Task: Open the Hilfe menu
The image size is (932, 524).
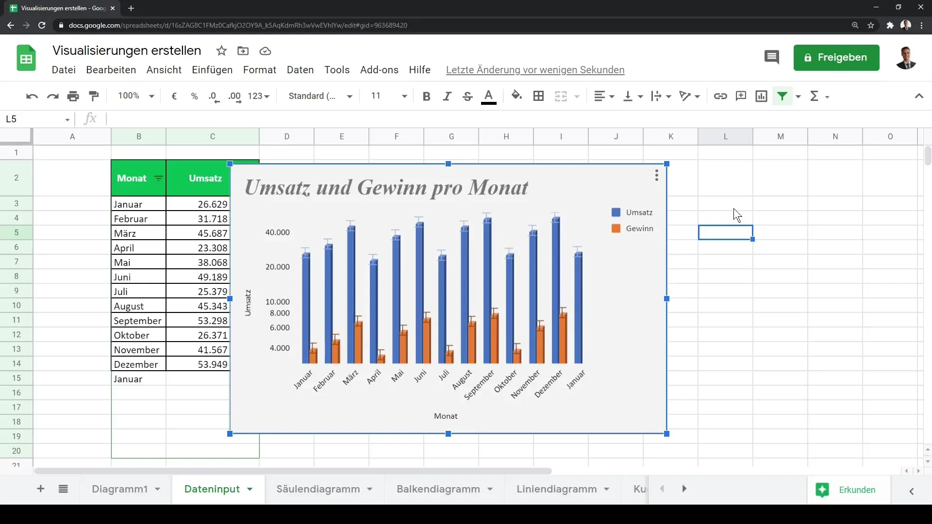Action: click(420, 69)
